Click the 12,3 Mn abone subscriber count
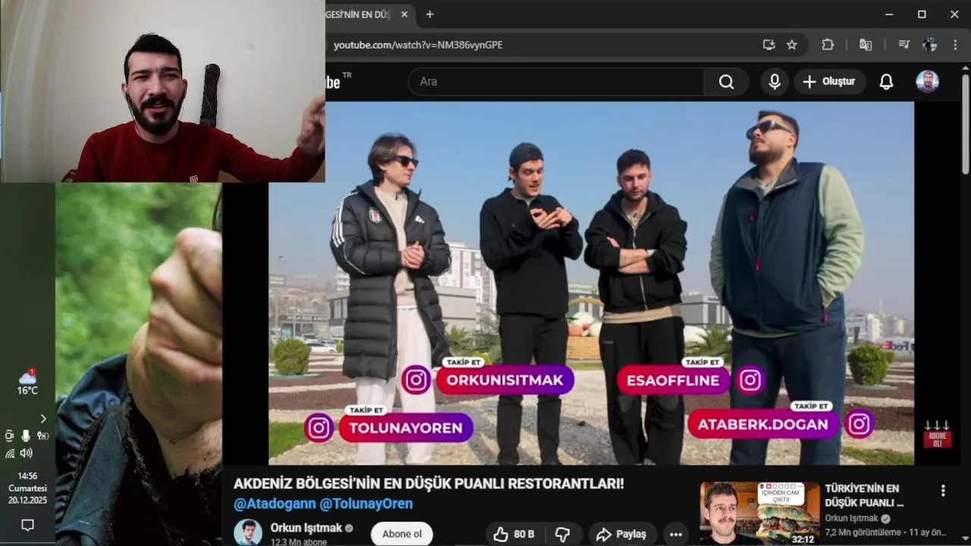 click(x=299, y=542)
